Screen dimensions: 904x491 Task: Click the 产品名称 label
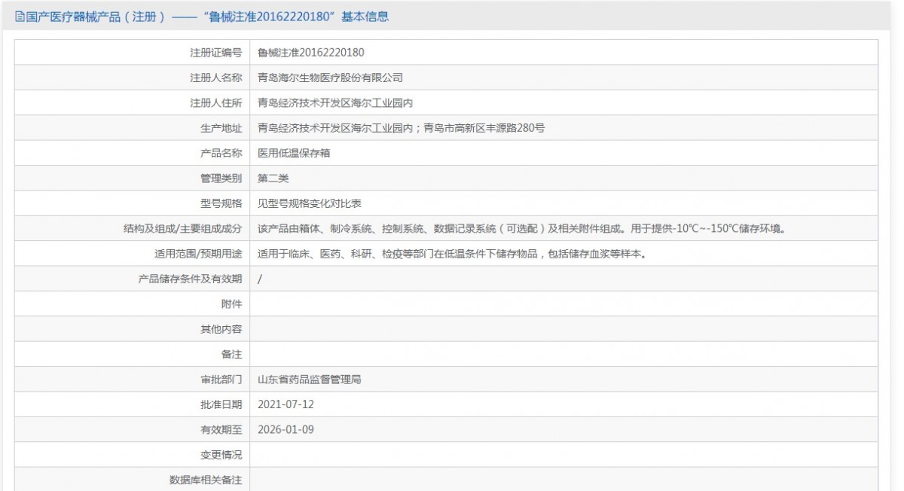(x=221, y=153)
